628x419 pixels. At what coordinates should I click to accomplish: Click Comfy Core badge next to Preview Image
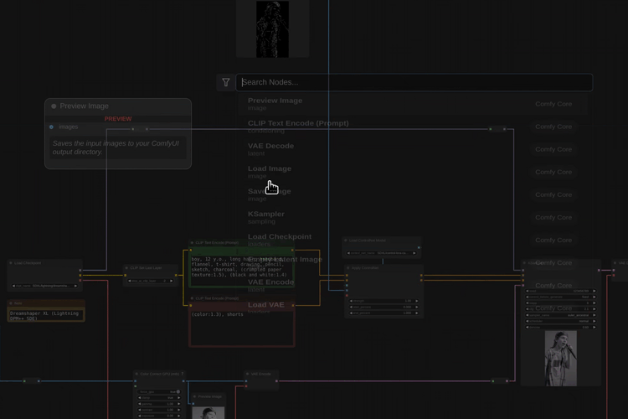553,104
